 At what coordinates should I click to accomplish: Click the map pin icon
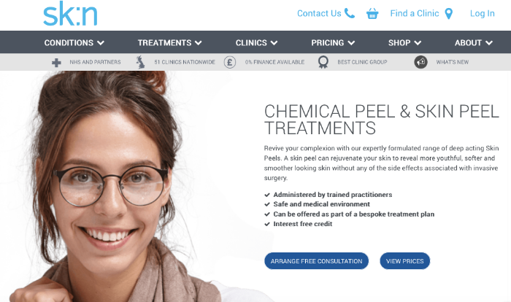[x=449, y=14]
